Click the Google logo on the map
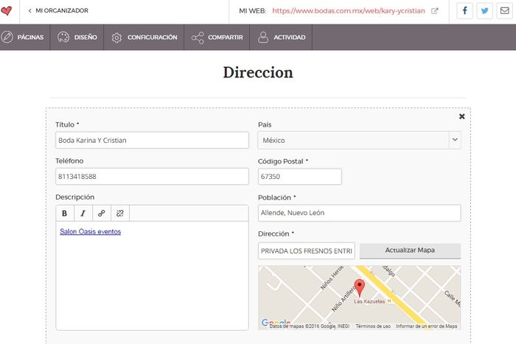The height and width of the screenshot is (344, 516). 276,323
